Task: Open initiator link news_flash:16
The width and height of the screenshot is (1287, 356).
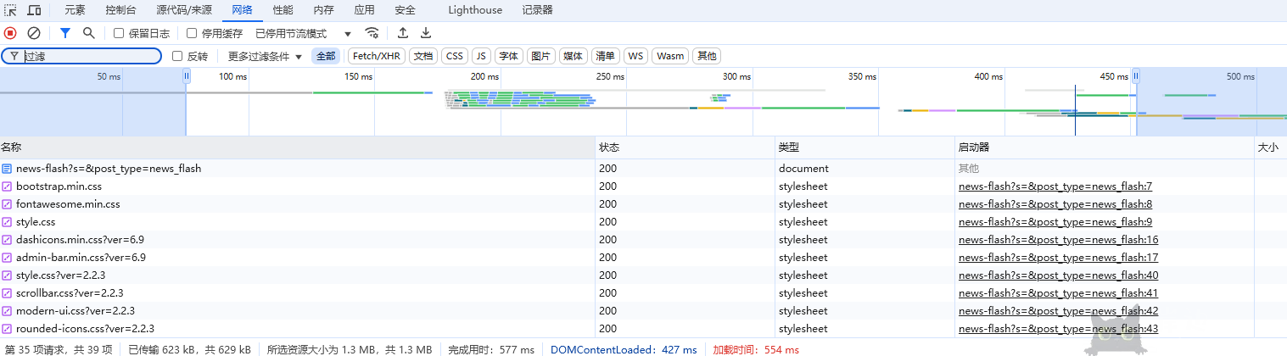Action: click(x=1058, y=240)
